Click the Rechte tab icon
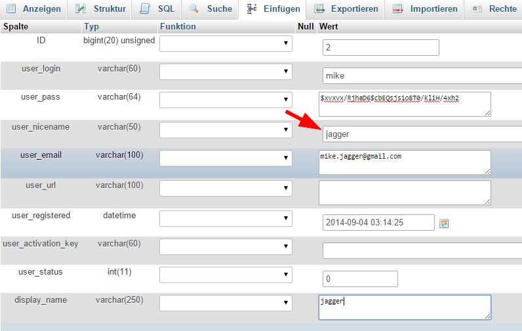 477,9
